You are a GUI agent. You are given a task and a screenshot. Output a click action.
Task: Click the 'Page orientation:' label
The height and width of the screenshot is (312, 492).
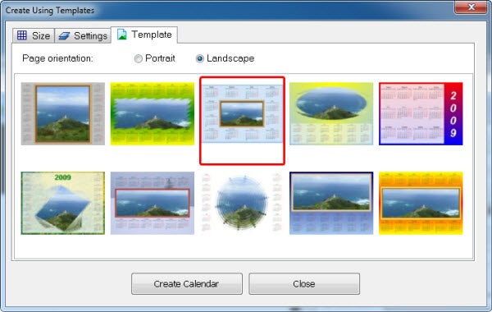(x=57, y=58)
